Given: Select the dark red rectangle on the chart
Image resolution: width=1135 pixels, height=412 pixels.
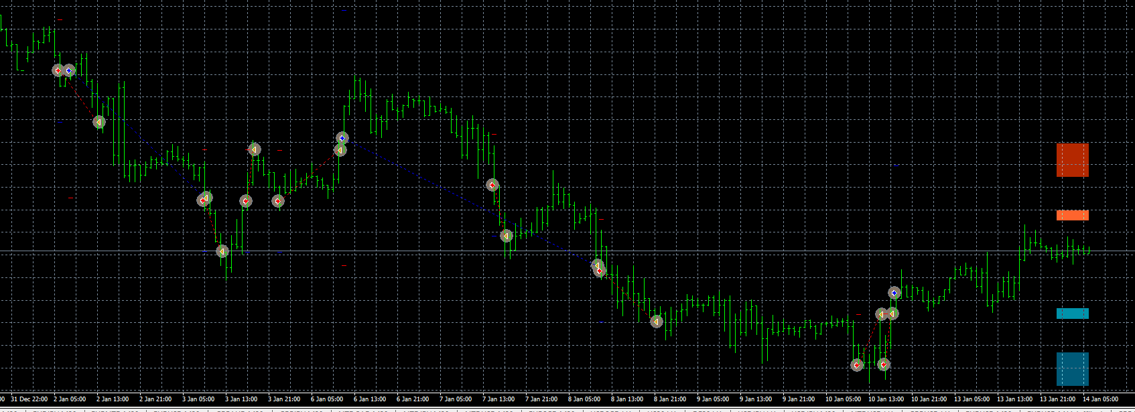Looking at the screenshot, I should click(1073, 160).
